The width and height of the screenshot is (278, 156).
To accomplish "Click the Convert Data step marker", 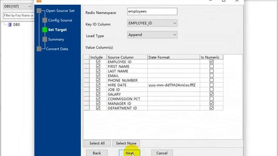I will [39, 49].
